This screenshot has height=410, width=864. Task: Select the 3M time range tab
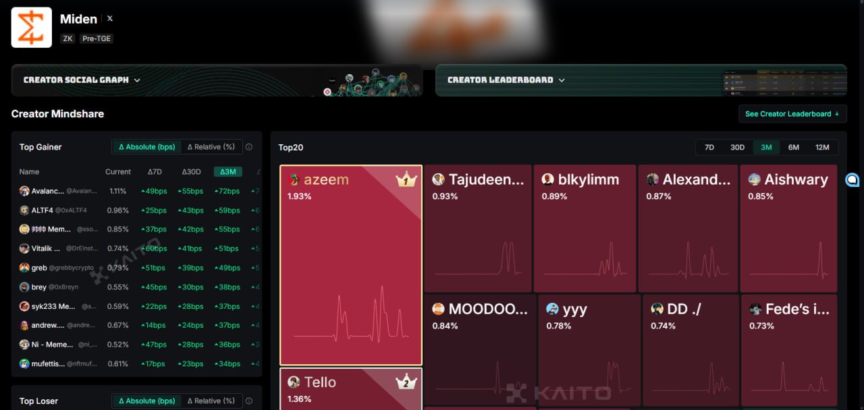766,147
